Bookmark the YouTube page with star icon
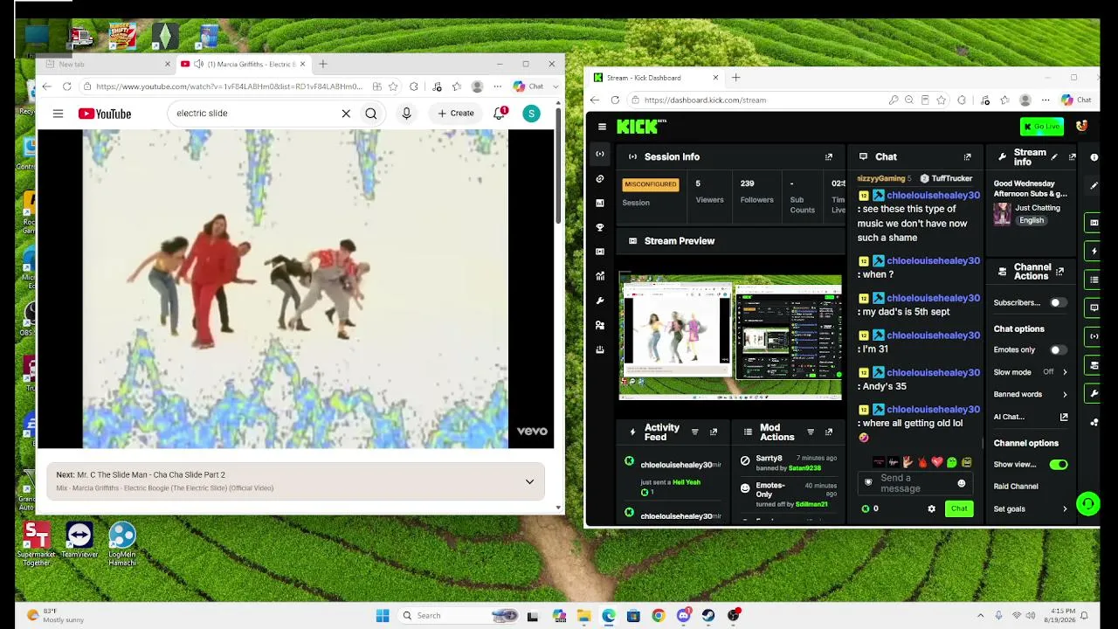The image size is (1118, 629). 393,86
